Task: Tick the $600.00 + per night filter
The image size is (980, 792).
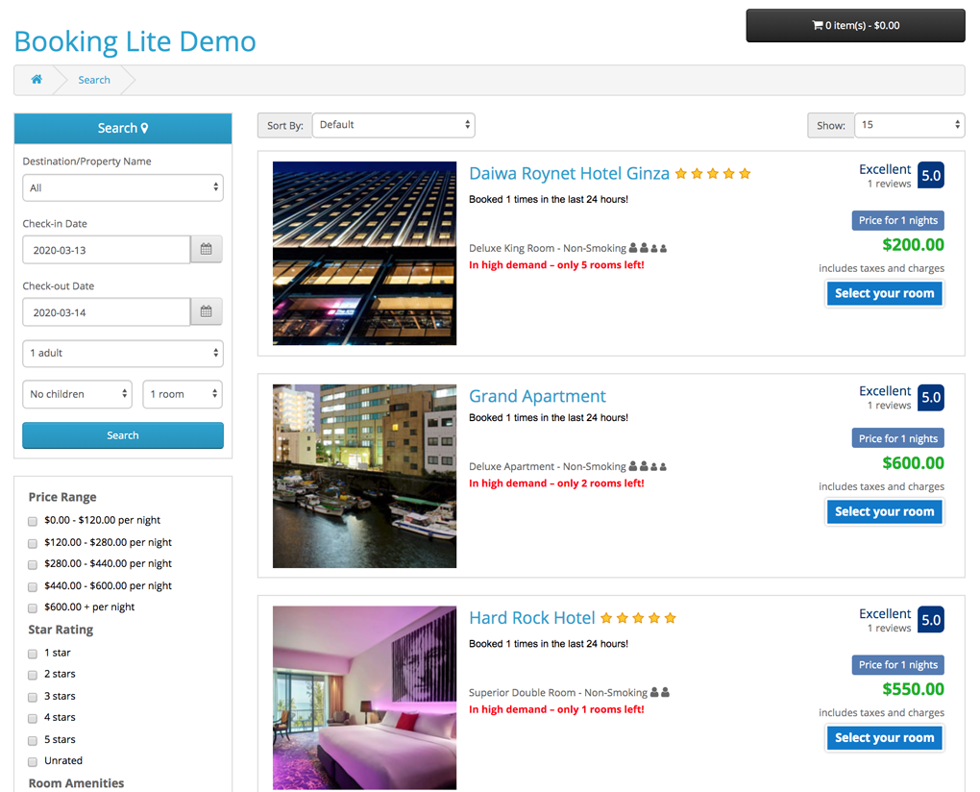Action: point(33,607)
